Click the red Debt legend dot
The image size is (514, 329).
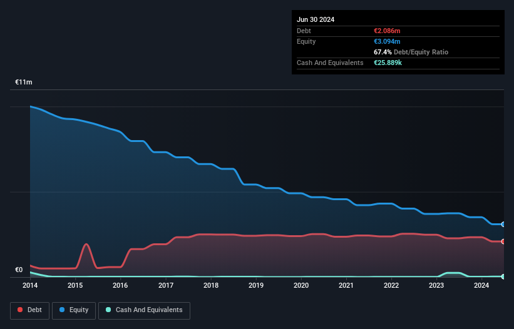(20, 310)
